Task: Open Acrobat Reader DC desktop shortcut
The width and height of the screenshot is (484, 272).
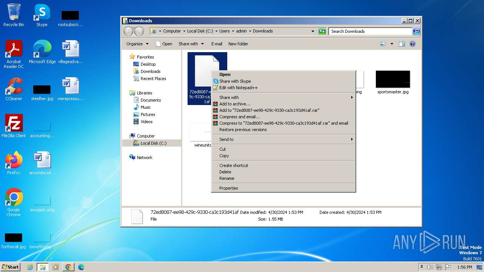Action: point(14,54)
